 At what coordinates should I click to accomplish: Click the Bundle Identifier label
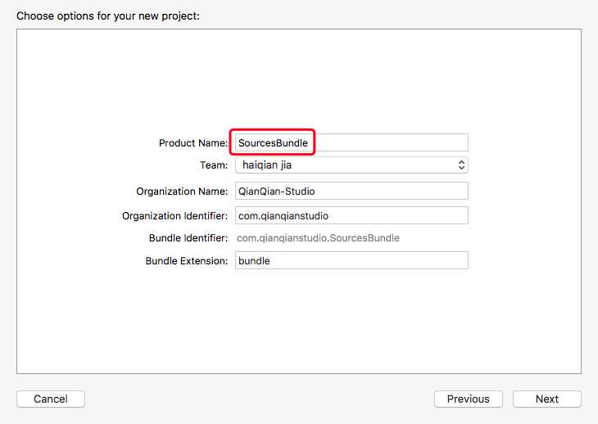(188, 238)
